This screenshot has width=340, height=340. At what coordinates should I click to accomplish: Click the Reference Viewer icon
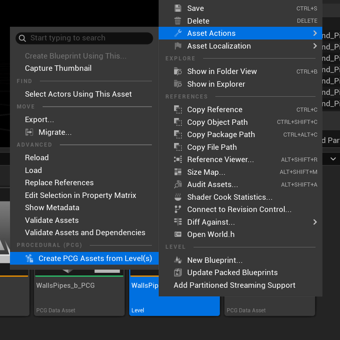click(x=178, y=160)
